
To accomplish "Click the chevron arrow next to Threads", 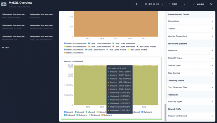I will click(x=212, y=29).
